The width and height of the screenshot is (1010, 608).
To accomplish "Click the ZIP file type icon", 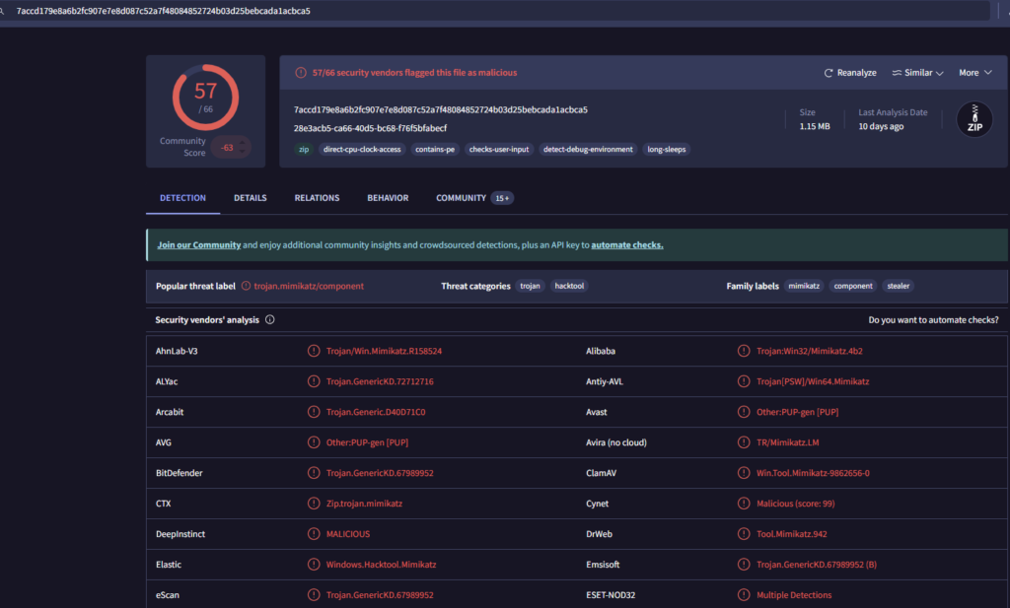I will tap(974, 119).
